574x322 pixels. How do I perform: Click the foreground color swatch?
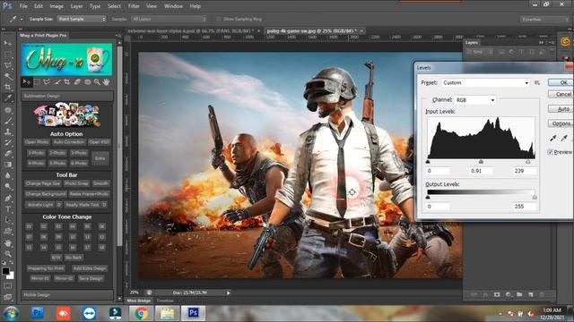tap(5, 271)
